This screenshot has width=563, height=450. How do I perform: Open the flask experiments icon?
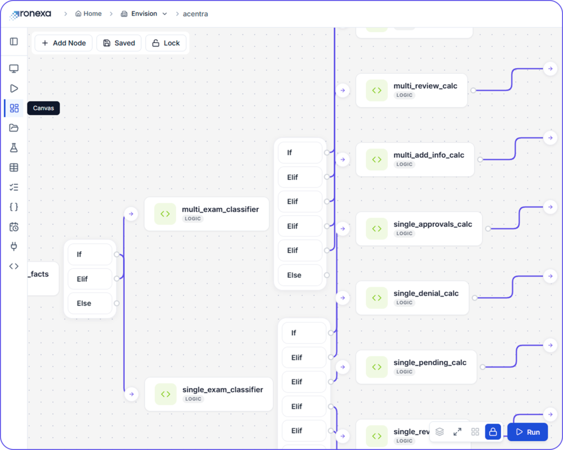pos(14,148)
